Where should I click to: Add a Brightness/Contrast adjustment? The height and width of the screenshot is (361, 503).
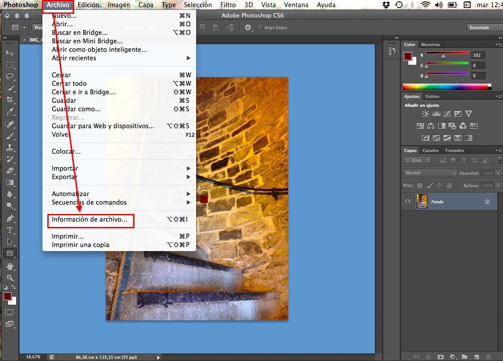point(425,114)
